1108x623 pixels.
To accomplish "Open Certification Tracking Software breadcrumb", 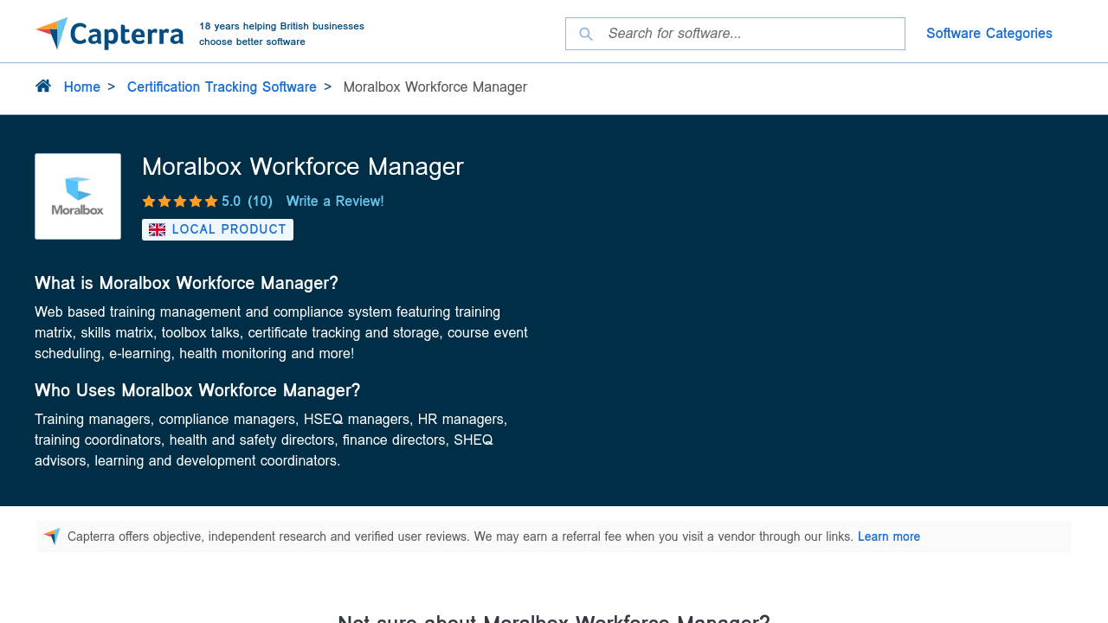I will pos(222,87).
